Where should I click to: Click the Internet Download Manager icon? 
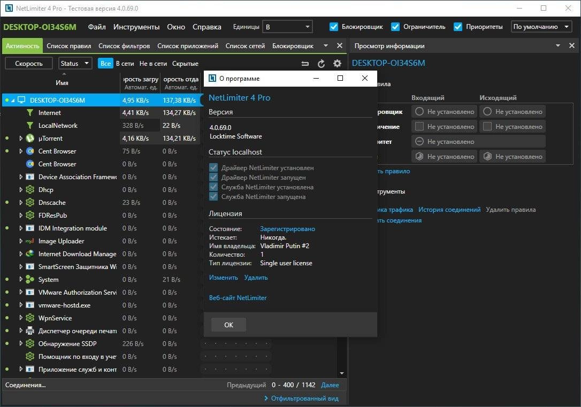point(30,254)
